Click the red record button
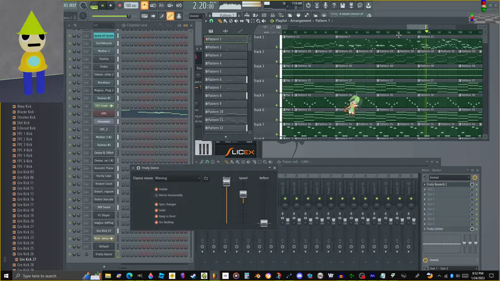 click(119, 6)
